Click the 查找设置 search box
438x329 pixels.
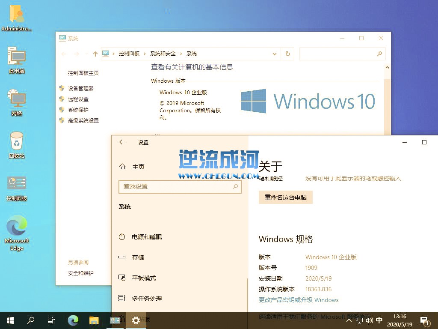(180, 187)
